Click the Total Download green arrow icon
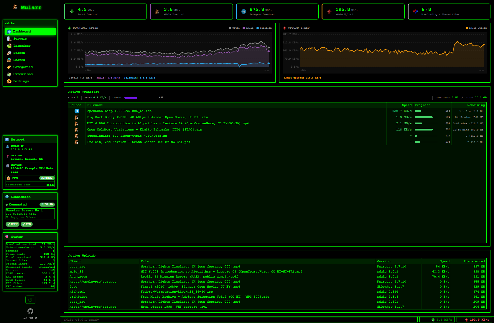The height and width of the screenshot is (323, 494). (x=72, y=12)
